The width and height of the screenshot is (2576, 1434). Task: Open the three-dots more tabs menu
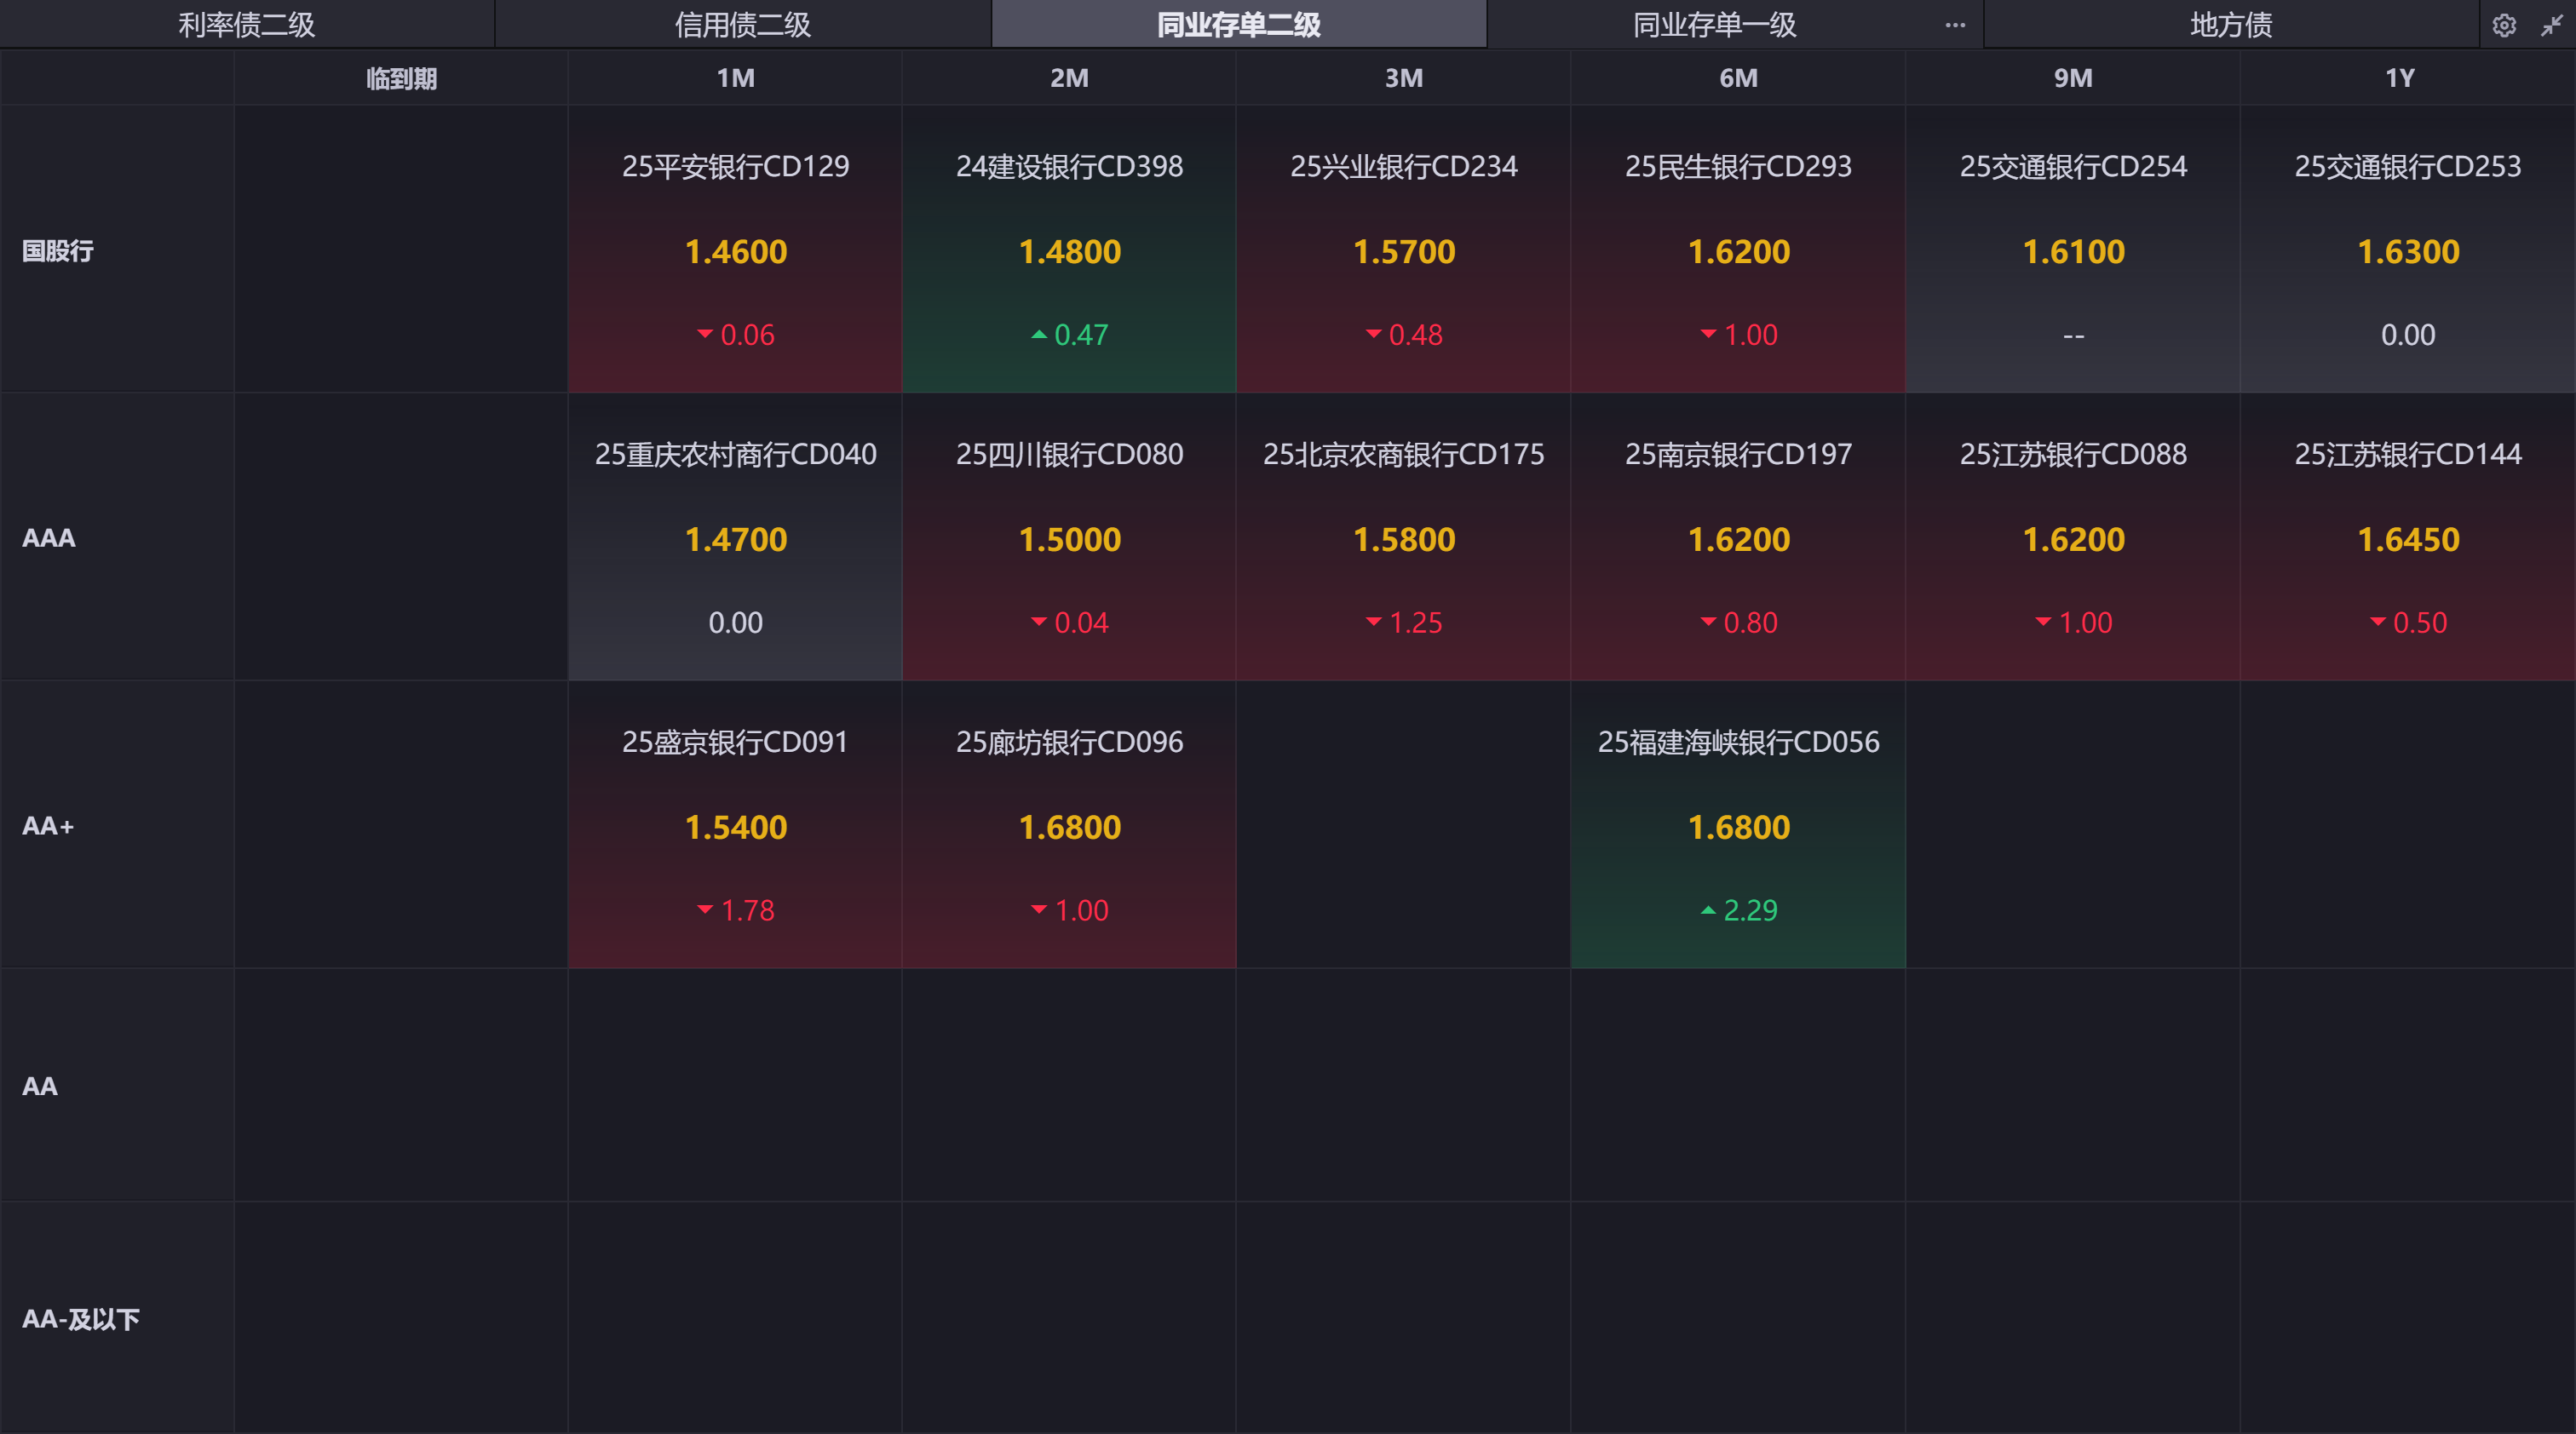coord(1955,25)
